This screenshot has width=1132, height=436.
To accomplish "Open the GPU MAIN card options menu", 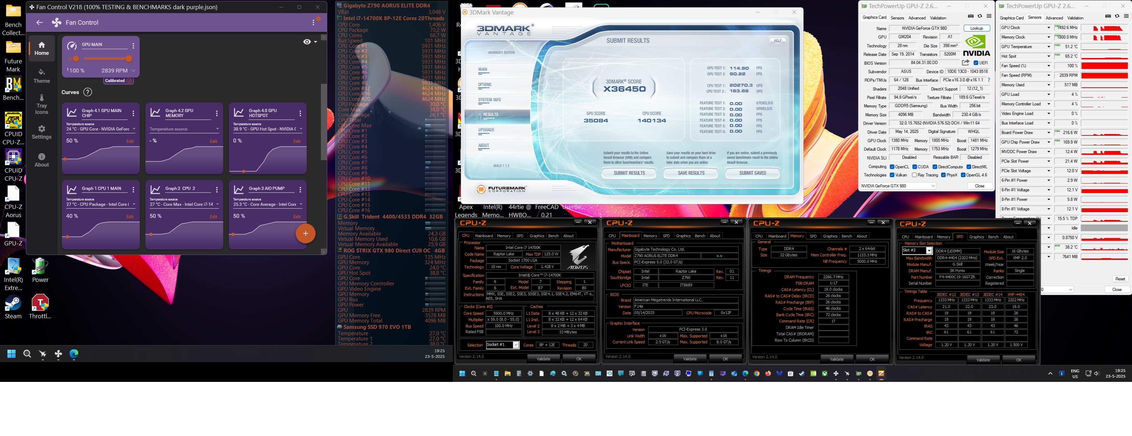I will 133,46.
